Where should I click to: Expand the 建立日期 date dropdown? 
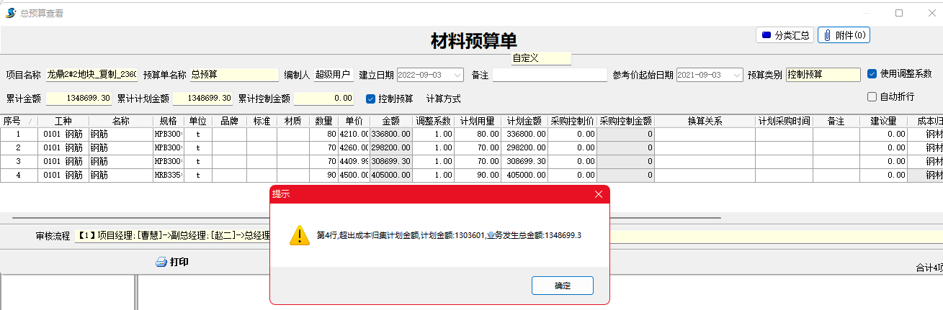[458, 75]
